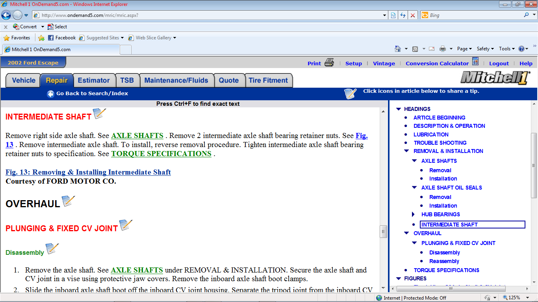Click the Home icon in command bar
The image size is (538, 302).
pos(398,49)
